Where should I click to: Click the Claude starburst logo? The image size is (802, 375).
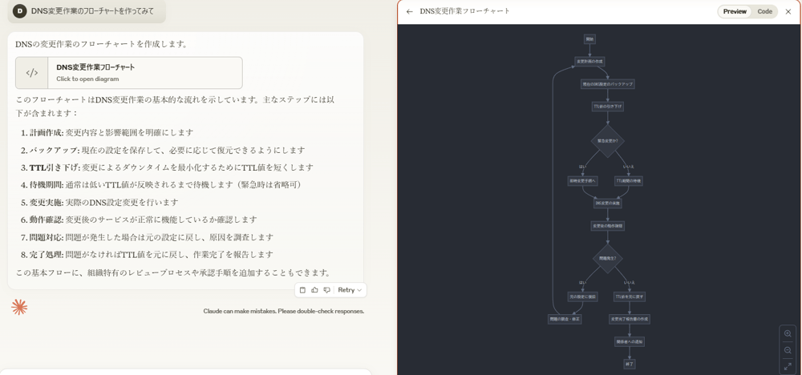(19, 307)
